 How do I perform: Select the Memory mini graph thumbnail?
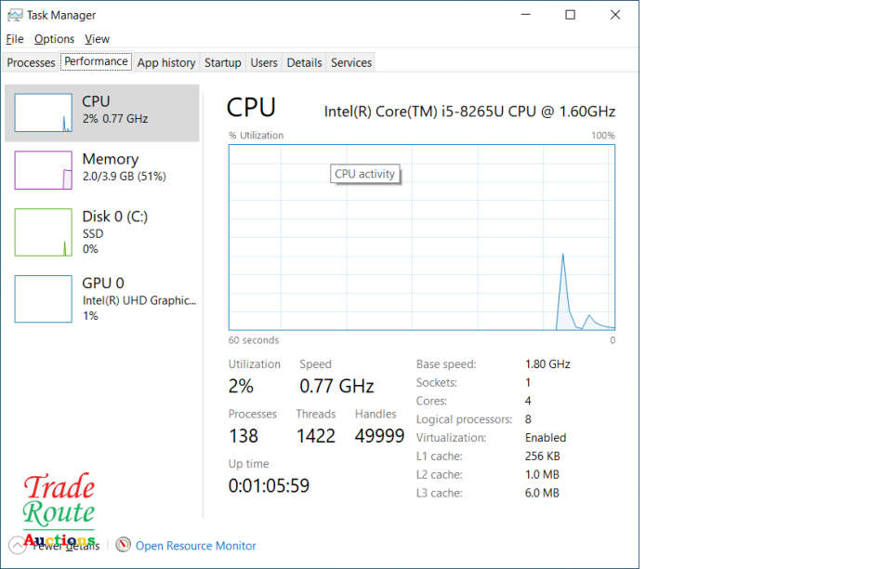[43, 170]
